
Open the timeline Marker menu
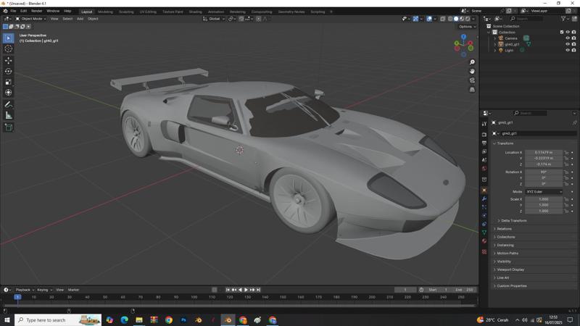pos(74,290)
